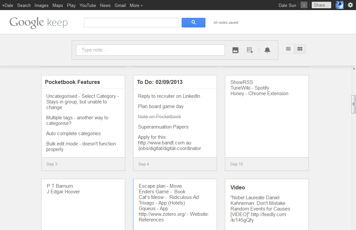356x230 pixels.
Task: Click the blue search magnifier button
Action: pos(194,22)
